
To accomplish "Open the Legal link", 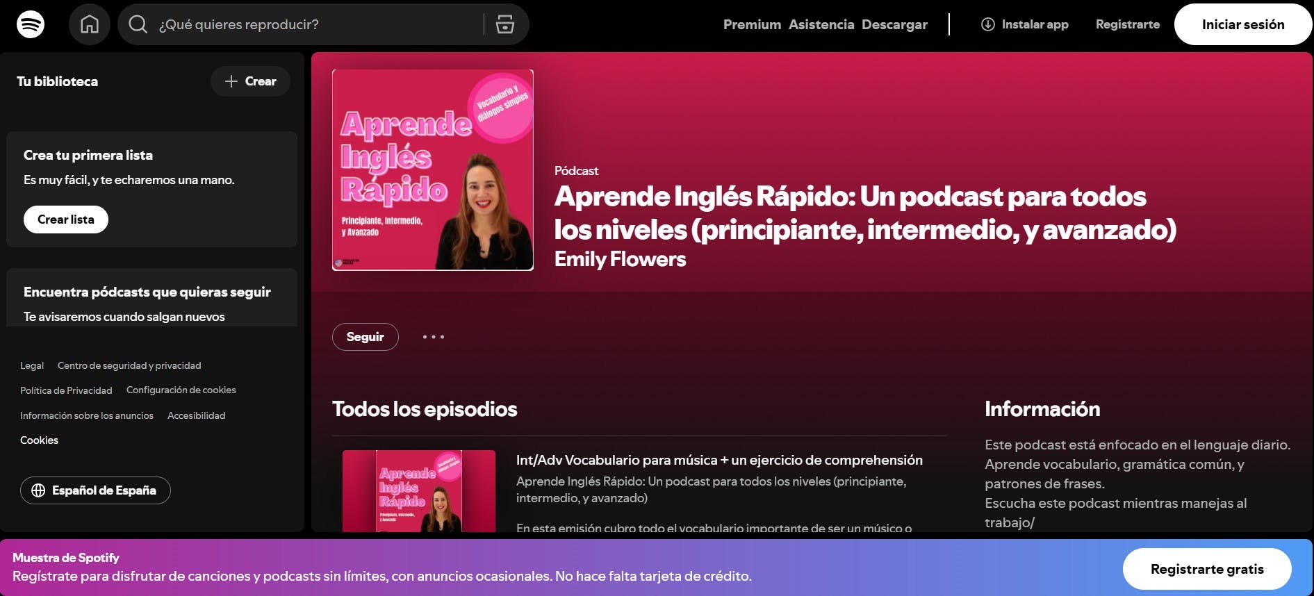I will click(x=32, y=365).
